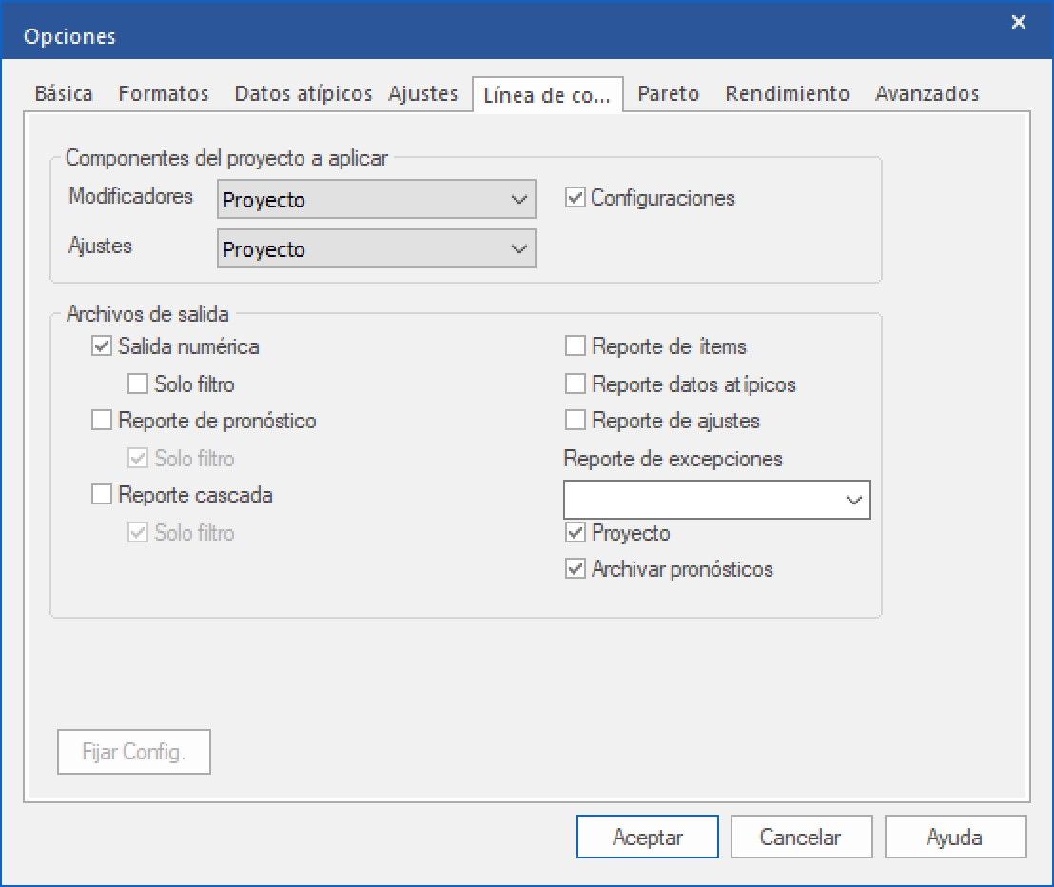Open the Ajustes Proyecto dropdown
This screenshot has width=1054, height=887.
coord(376,249)
